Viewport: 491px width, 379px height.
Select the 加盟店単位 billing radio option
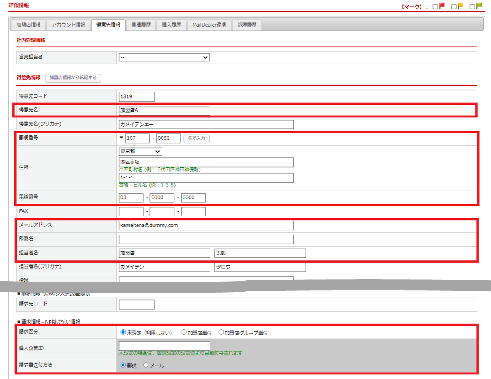pyautogui.click(x=184, y=332)
